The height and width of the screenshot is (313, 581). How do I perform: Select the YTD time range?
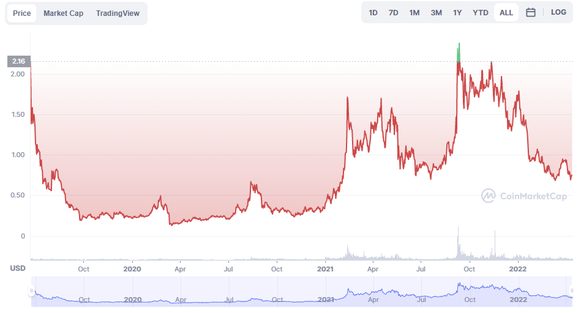(x=480, y=13)
